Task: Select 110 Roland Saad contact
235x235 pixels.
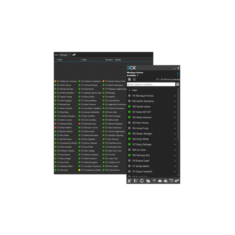Action: pyautogui.click(x=152, y=161)
